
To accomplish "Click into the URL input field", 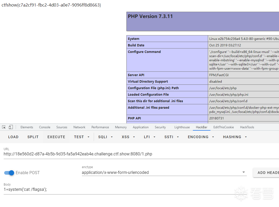I will click(141, 154).
